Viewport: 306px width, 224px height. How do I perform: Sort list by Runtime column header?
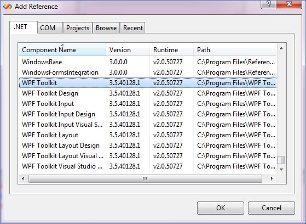point(171,50)
